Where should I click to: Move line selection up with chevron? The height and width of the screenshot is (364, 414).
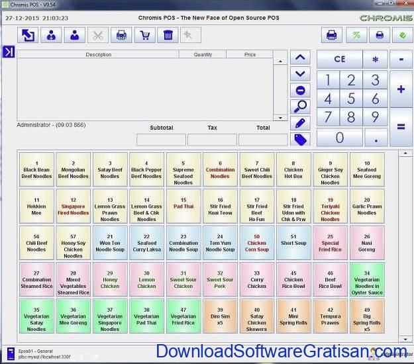(x=300, y=57)
